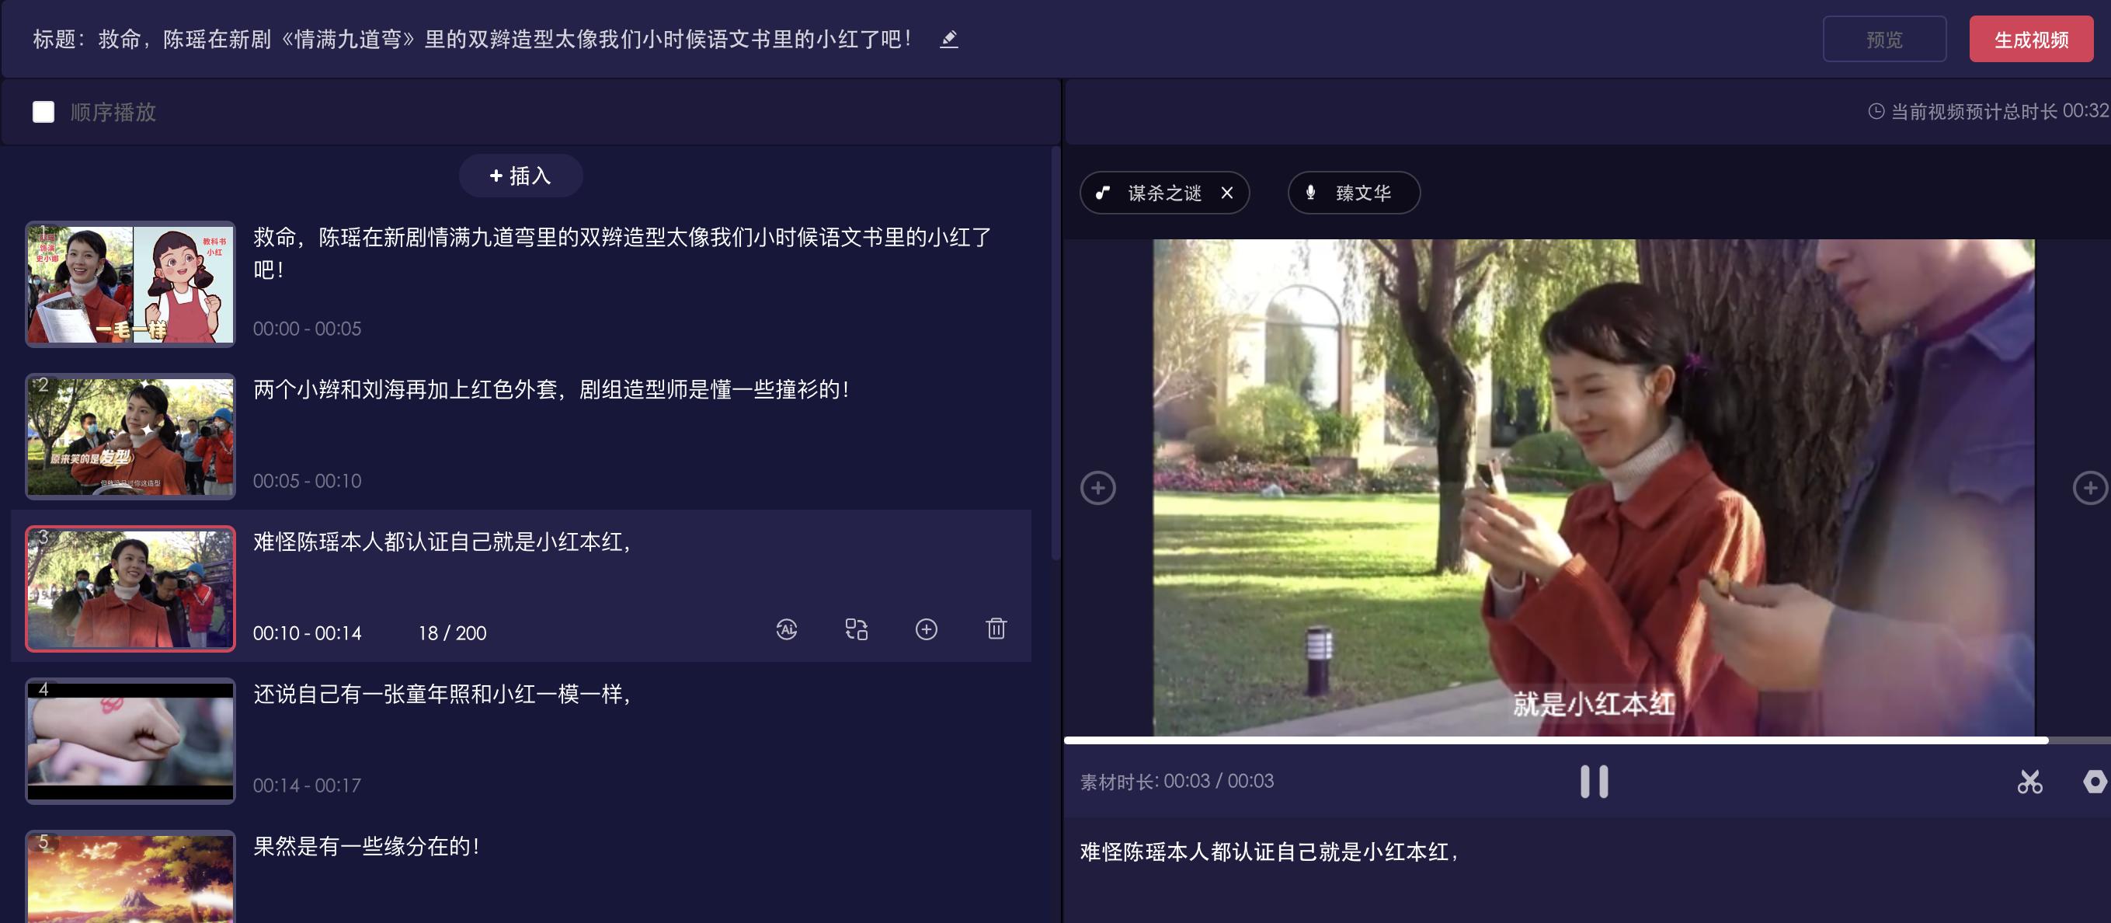Screen dimensions: 2111x923
Task: Edit clip 3 text 难怪陈瑶本人都认证
Action: click(x=443, y=542)
